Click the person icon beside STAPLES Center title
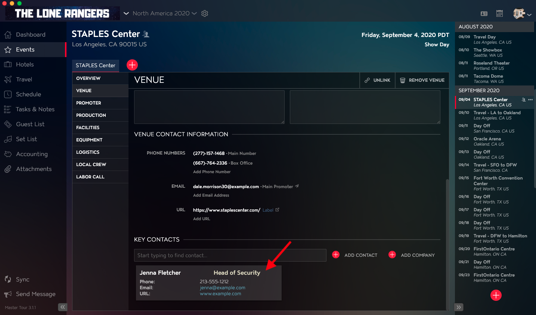 (146, 34)
